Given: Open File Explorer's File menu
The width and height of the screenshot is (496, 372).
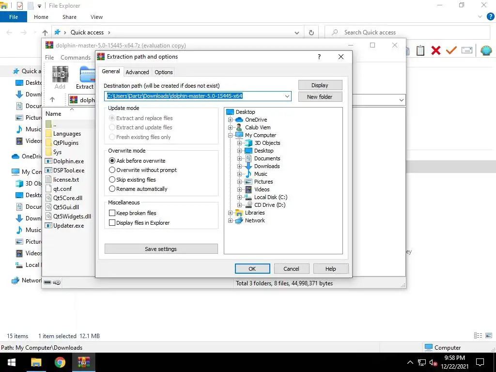Looking at the screenshot, I should 14,17.
